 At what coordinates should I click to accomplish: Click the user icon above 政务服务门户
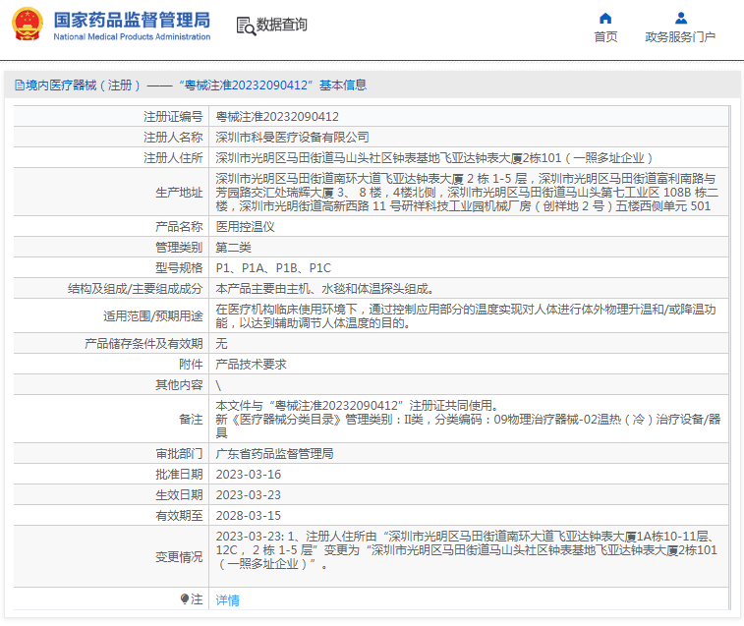[x=681, y=19]
